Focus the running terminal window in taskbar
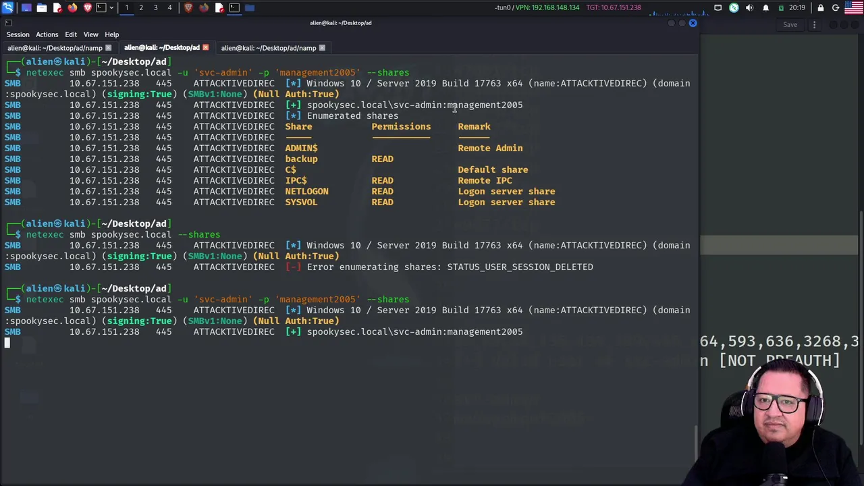 (x=234, y=7)
